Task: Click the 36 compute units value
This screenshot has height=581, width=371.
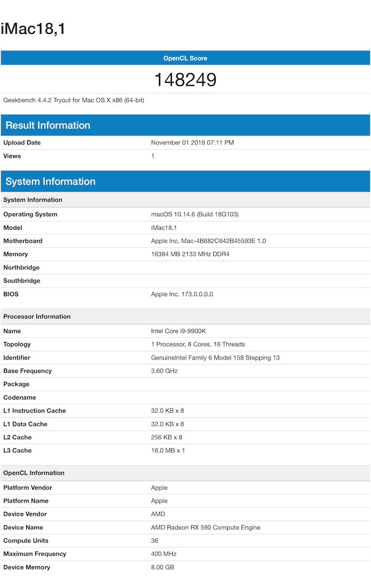Action: 154,541
